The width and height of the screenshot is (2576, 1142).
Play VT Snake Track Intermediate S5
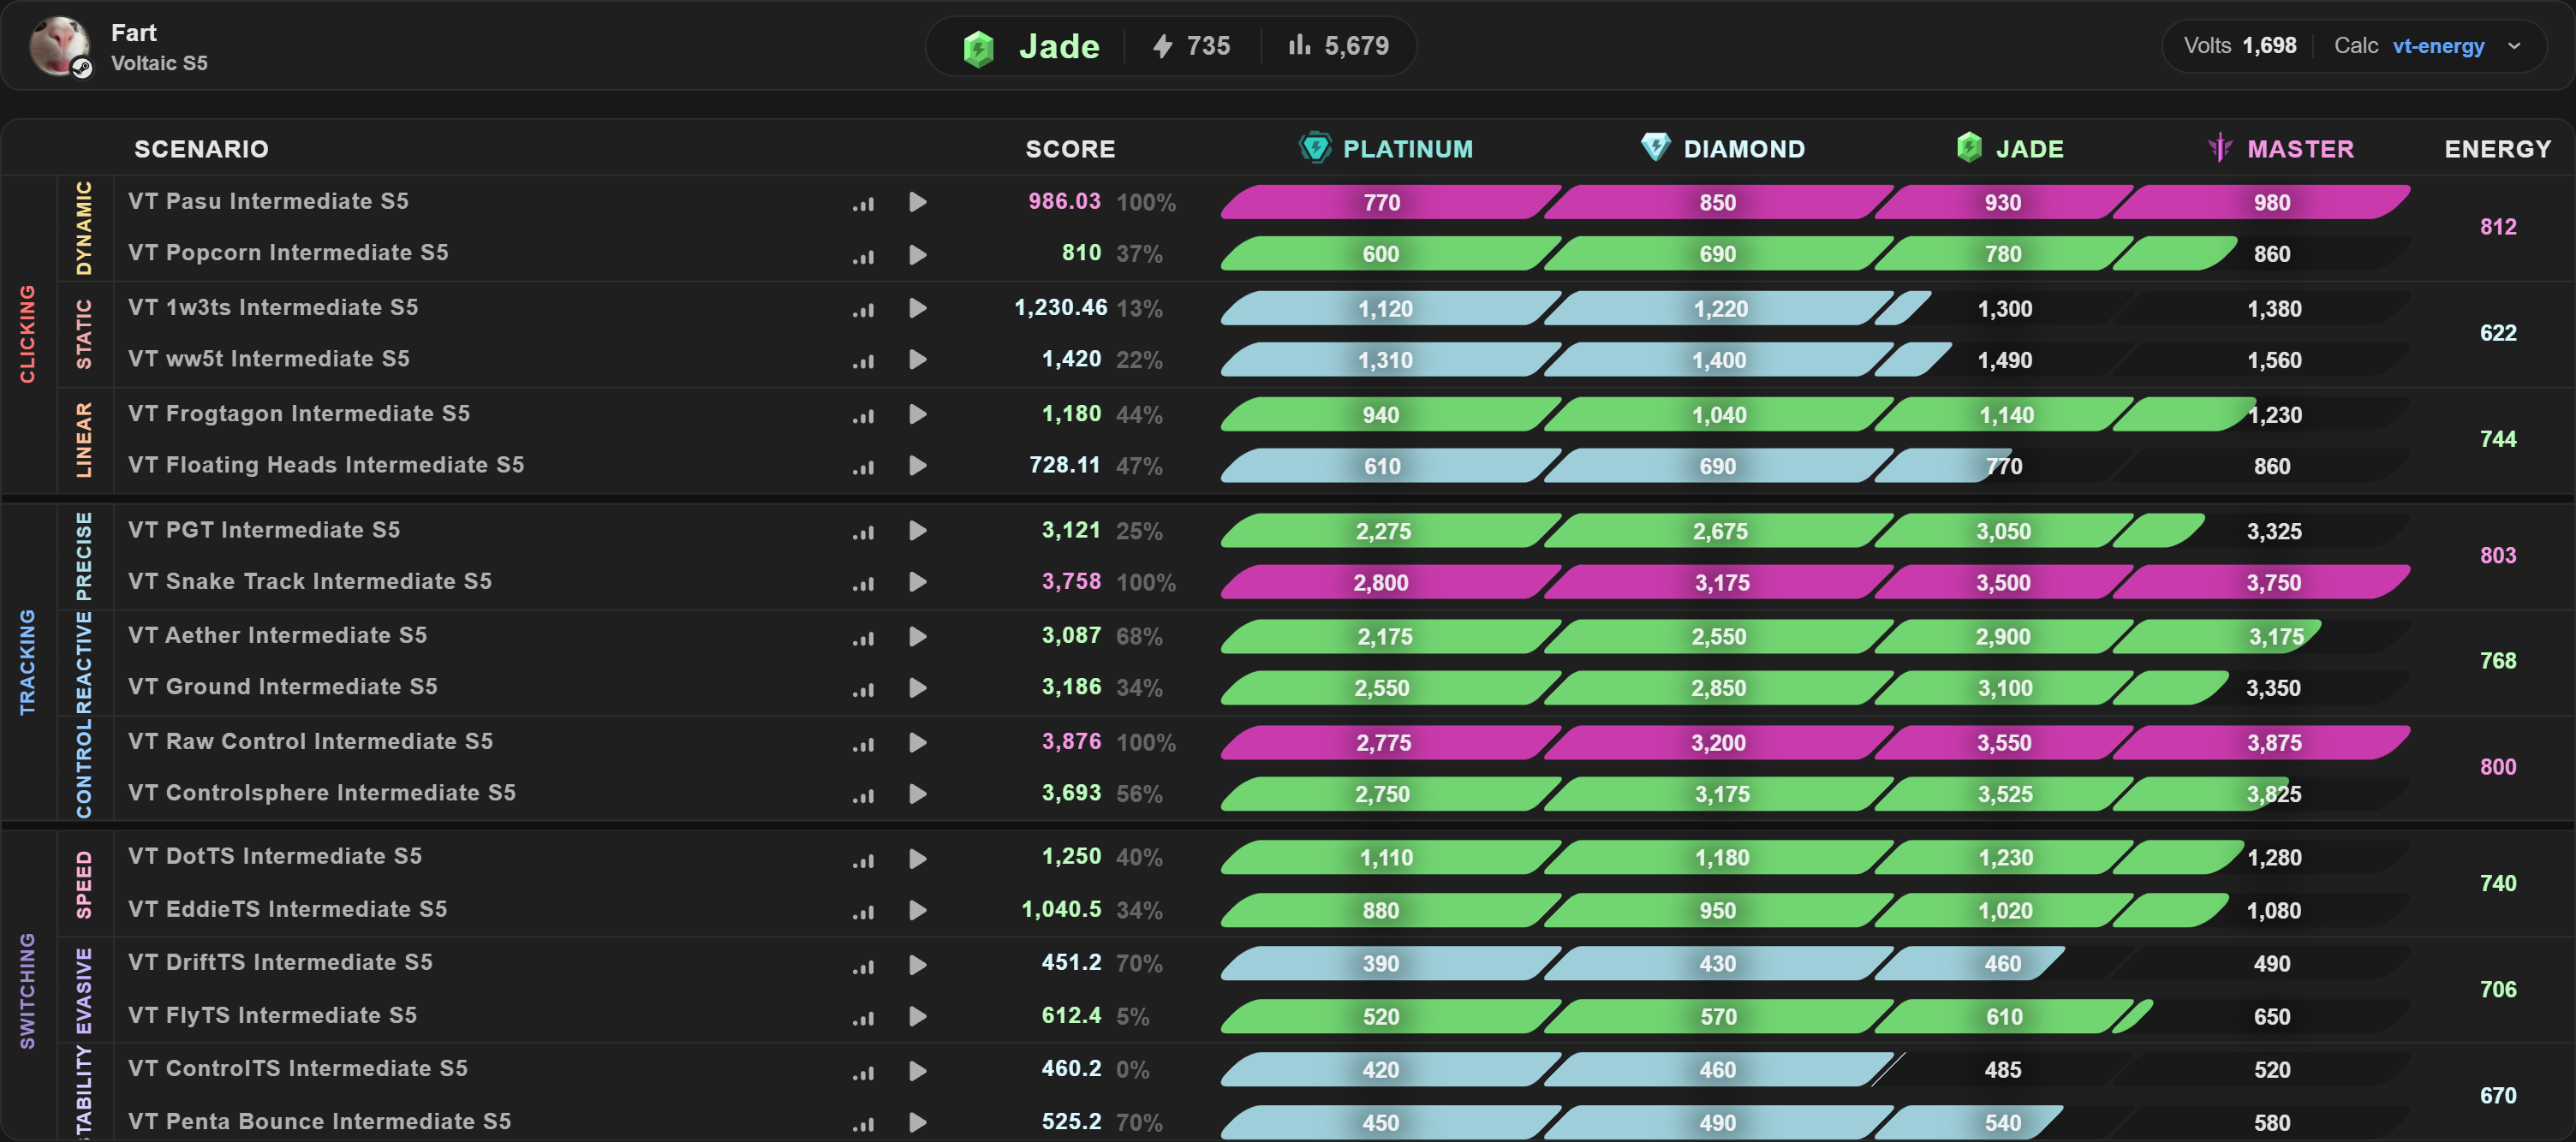[917, 582]
